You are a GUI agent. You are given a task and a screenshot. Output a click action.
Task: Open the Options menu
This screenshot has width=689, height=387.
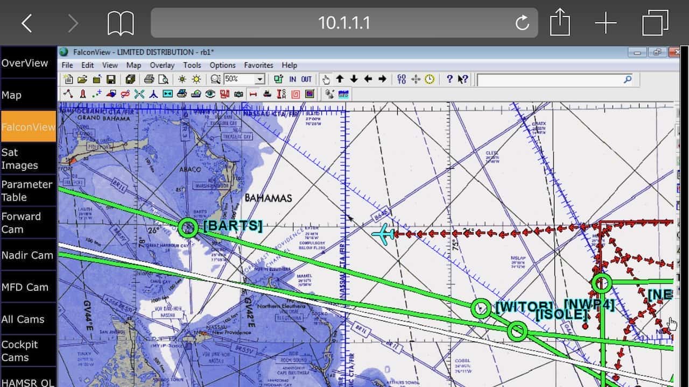[x=223, y=65]
